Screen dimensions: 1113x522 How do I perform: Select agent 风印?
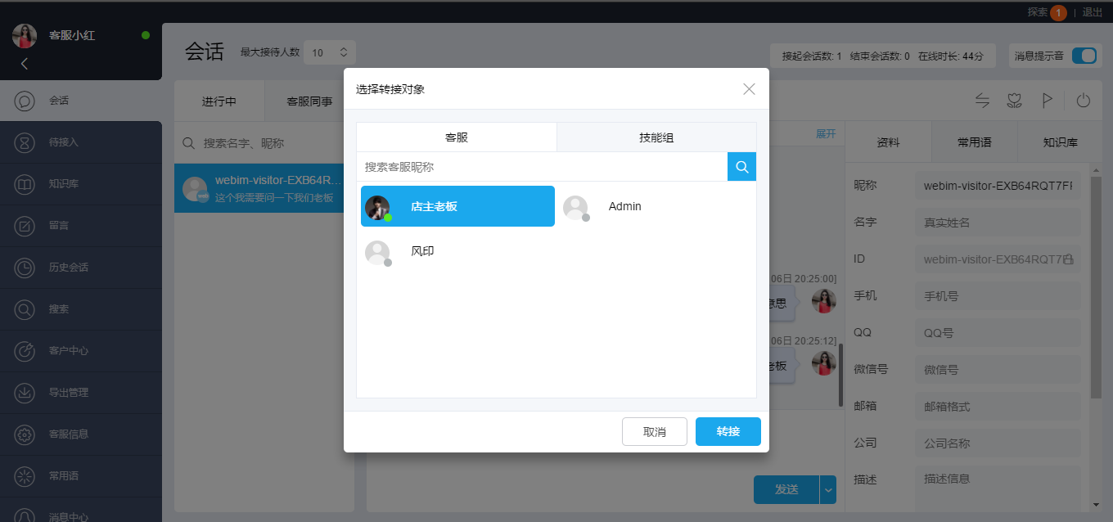(x=457, y=251)
